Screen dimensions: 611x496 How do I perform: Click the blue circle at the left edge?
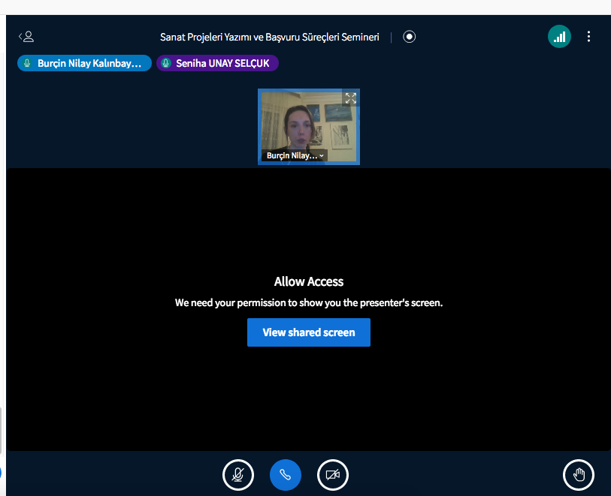tap(1, 473)
